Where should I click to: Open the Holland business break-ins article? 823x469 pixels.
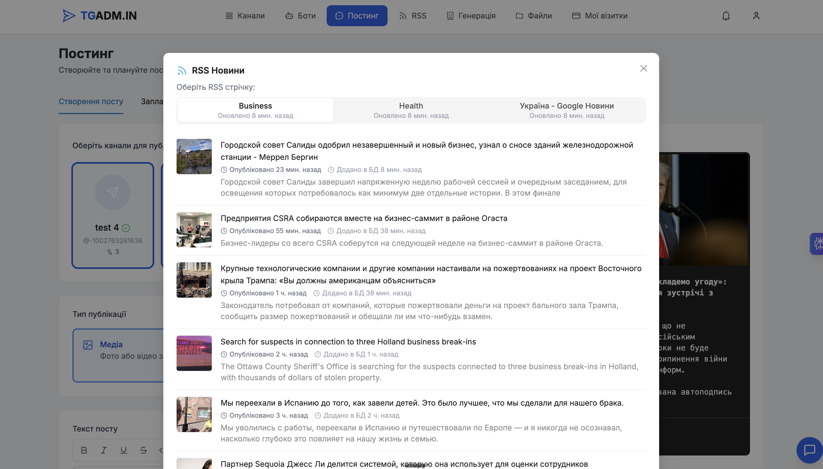[348, 341]
